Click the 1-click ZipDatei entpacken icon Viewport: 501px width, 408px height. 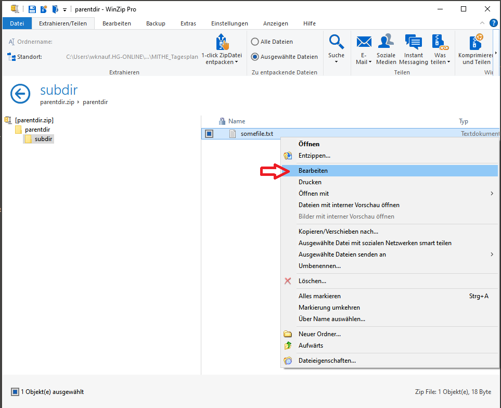(222, 42)
